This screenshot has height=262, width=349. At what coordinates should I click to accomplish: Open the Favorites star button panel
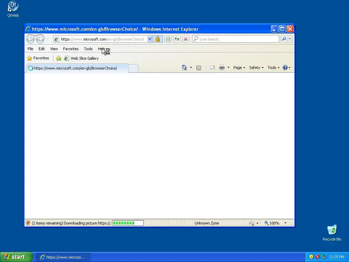(38, 58)
